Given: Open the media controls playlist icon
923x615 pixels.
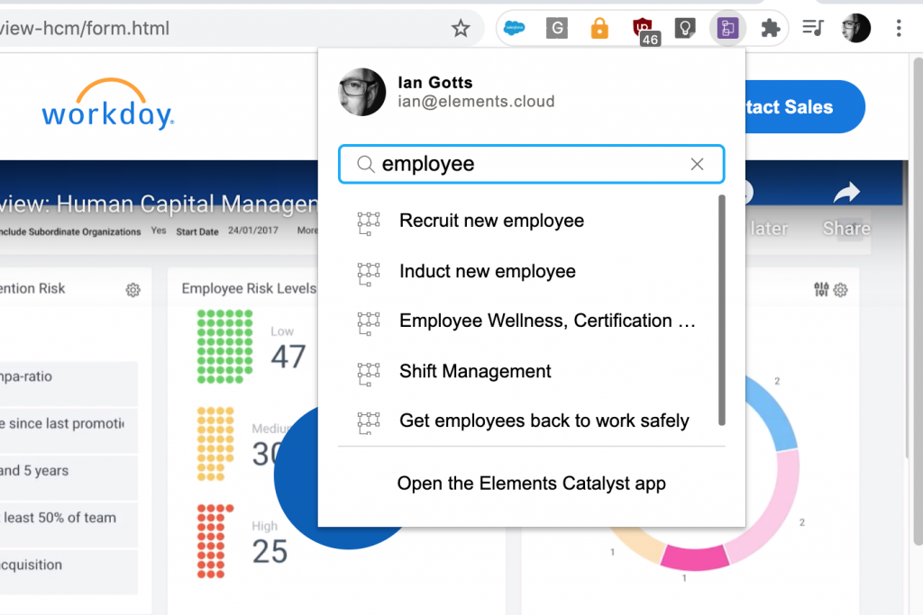Looking at the screenshot, I should [x=813, y=28].
